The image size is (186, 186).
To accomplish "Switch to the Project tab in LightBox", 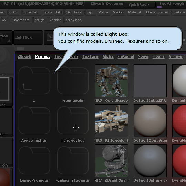I will click(x=43, y=56).
